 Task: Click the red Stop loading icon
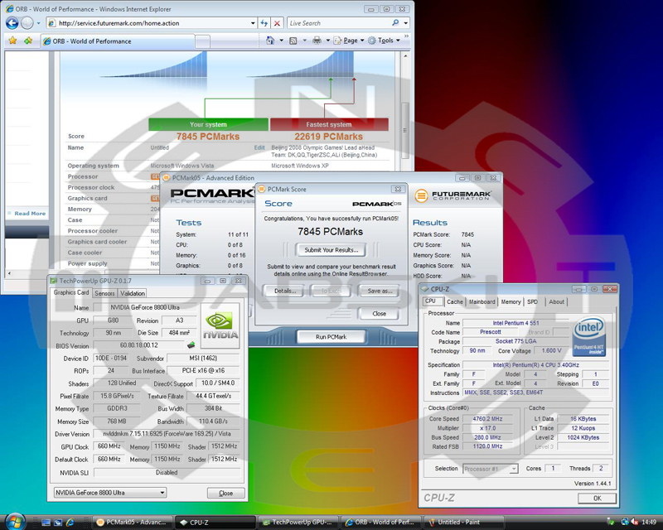(x=277, y=23)
